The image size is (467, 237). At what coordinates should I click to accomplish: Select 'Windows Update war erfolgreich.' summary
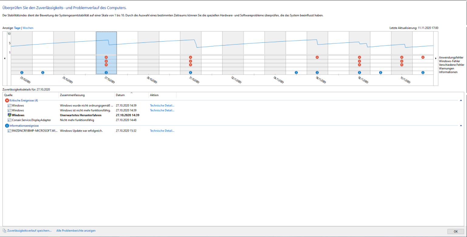[81, 131]
